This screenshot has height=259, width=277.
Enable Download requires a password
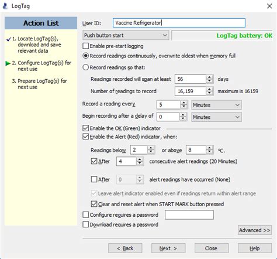pyautogui.click(x=86, y=224)
